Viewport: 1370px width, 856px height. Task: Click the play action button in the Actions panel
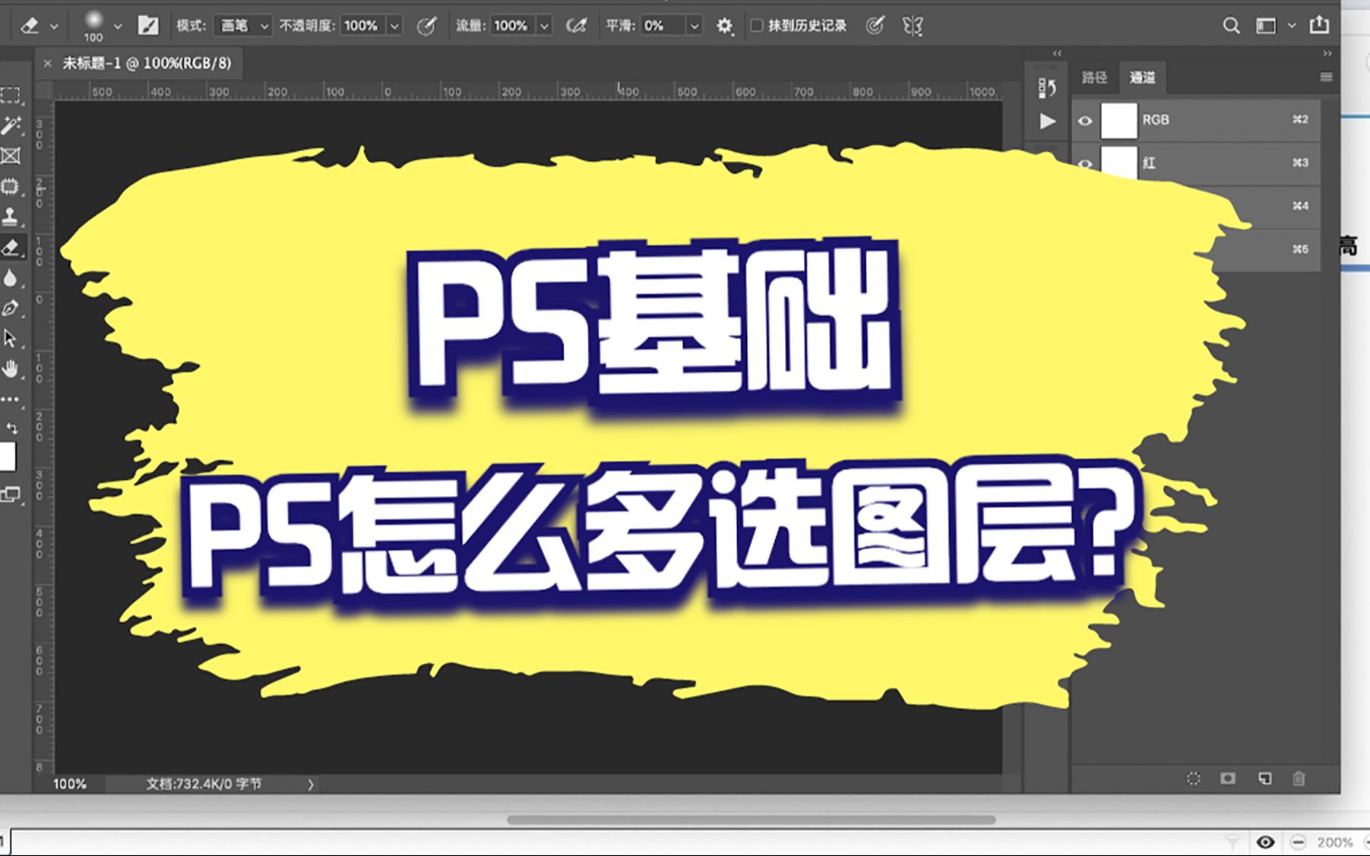[x=1047, y=122]
